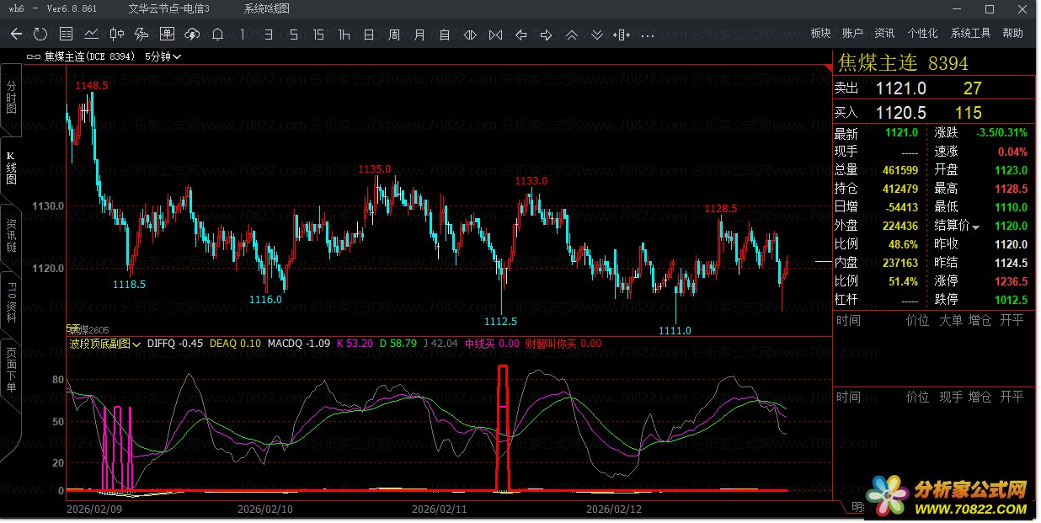Click the back arrow icon in toolbar

click(16, 35)
